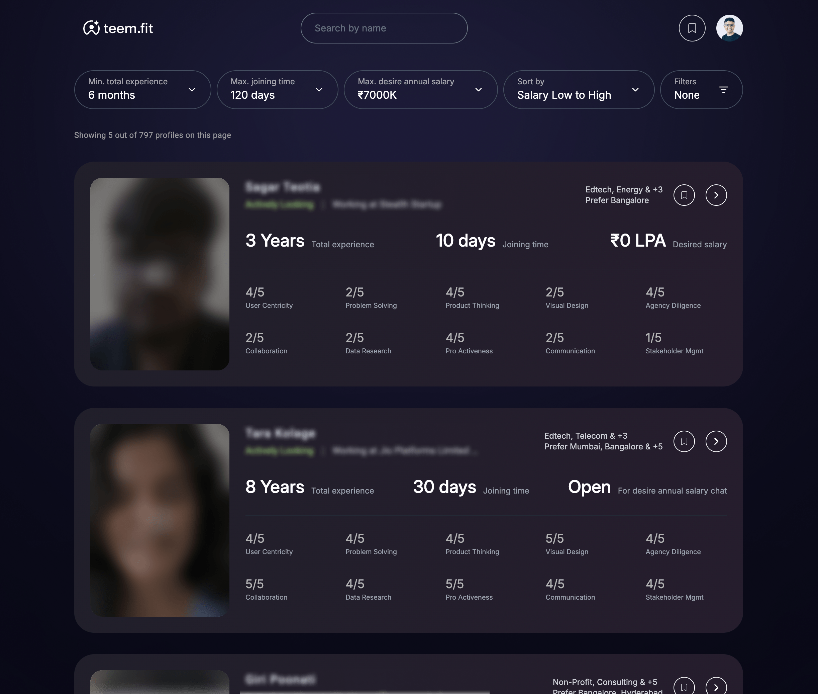Click the blurred name on the 8 Years card
818x694 pixels.
click(280, 433)
